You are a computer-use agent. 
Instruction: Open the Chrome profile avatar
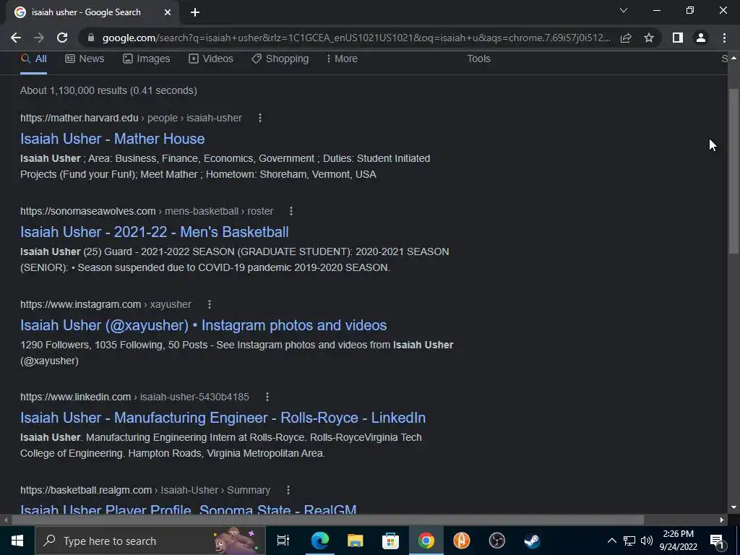701,38
